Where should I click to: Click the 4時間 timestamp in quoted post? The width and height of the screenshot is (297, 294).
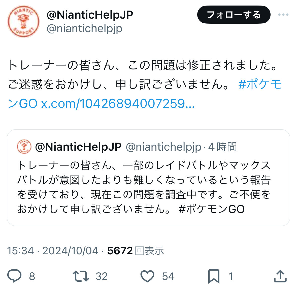(222, 147)
